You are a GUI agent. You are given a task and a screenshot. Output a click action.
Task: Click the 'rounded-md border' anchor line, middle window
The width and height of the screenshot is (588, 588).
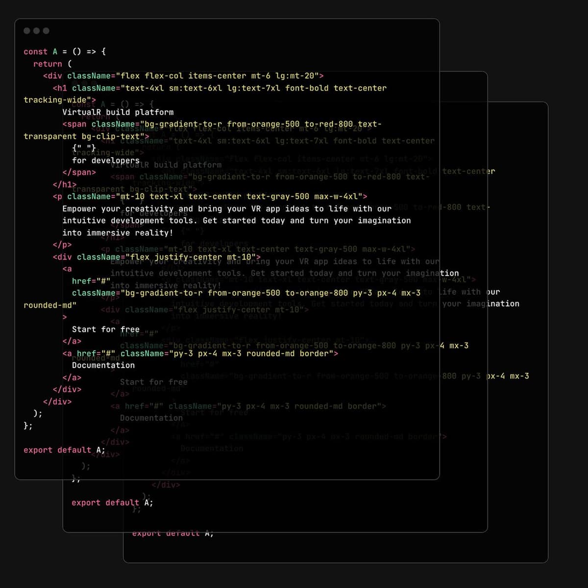248,406
